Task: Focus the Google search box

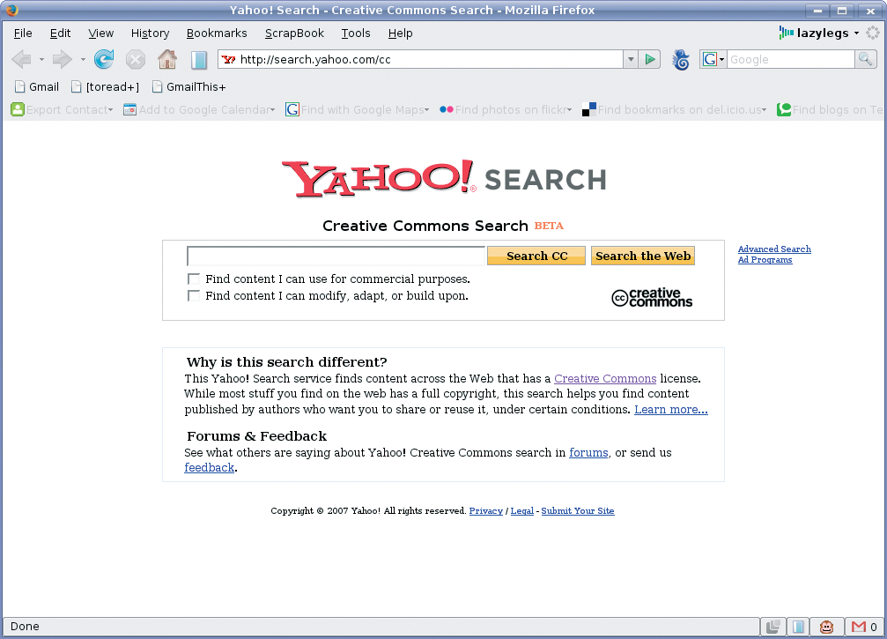Action: pos(790,59)
